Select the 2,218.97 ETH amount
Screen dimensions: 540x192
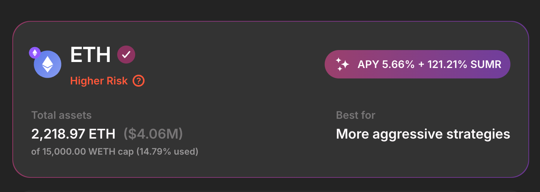pos(74,134)
